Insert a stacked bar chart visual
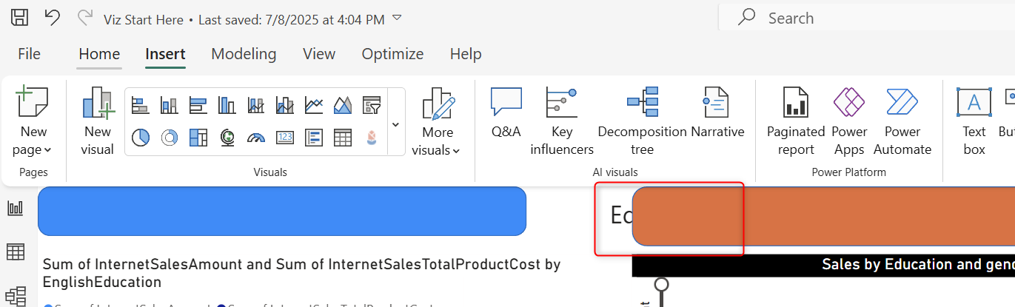Viewport: 1015px width, 307px height. coord(141,106)
